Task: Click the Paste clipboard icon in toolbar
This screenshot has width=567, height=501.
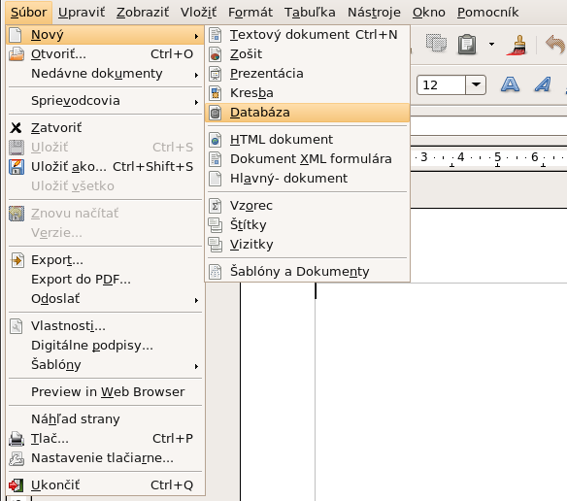Action: click(x=467, y=44)
